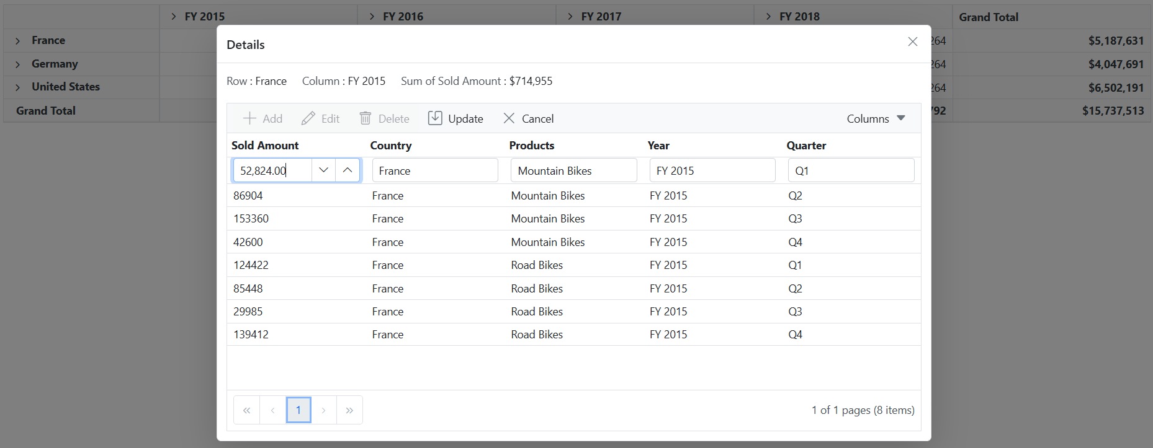Screen dimensions: 1153x448
Task: Expand the United States pivot row
Action: (18, 87)
